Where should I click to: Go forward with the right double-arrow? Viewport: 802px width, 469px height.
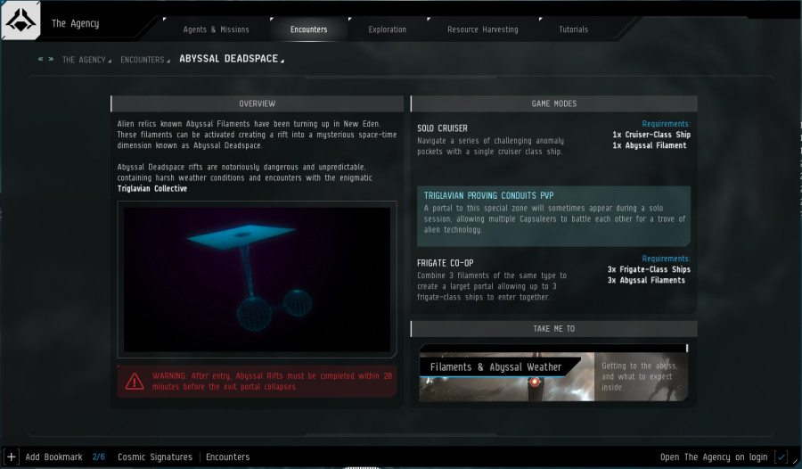pyautogui.click(x=51, y=59)
